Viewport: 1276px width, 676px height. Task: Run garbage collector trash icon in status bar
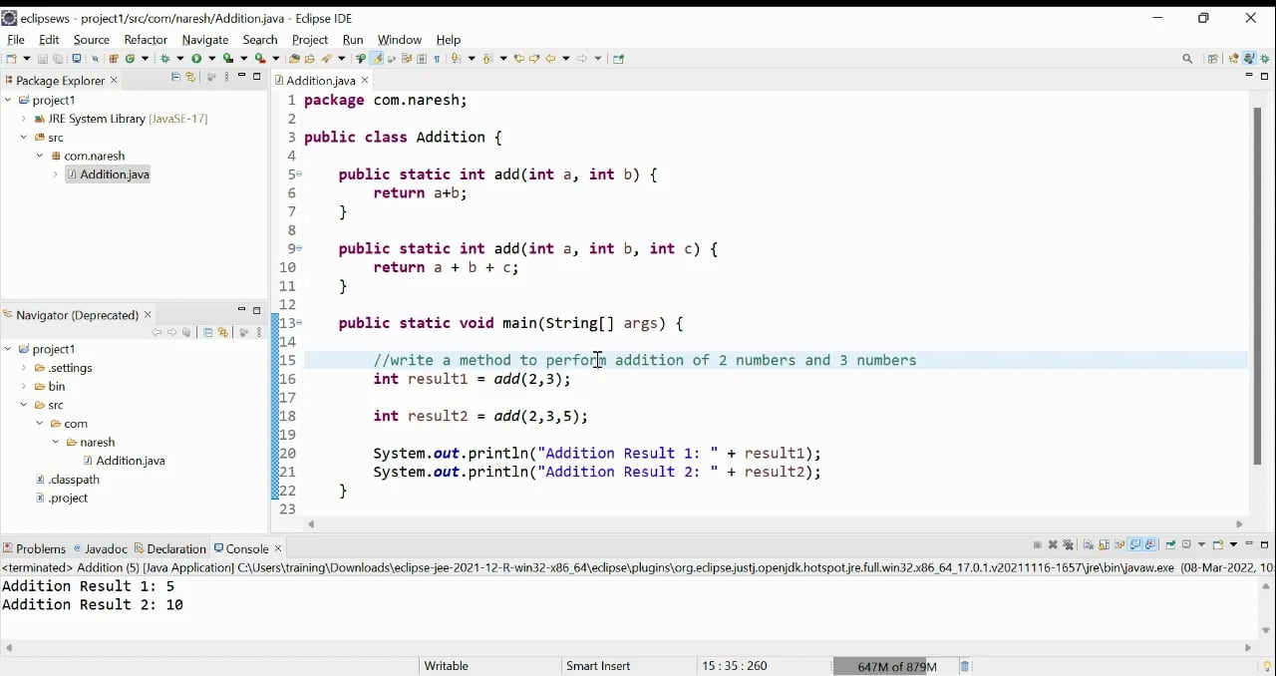click(965, 666)
